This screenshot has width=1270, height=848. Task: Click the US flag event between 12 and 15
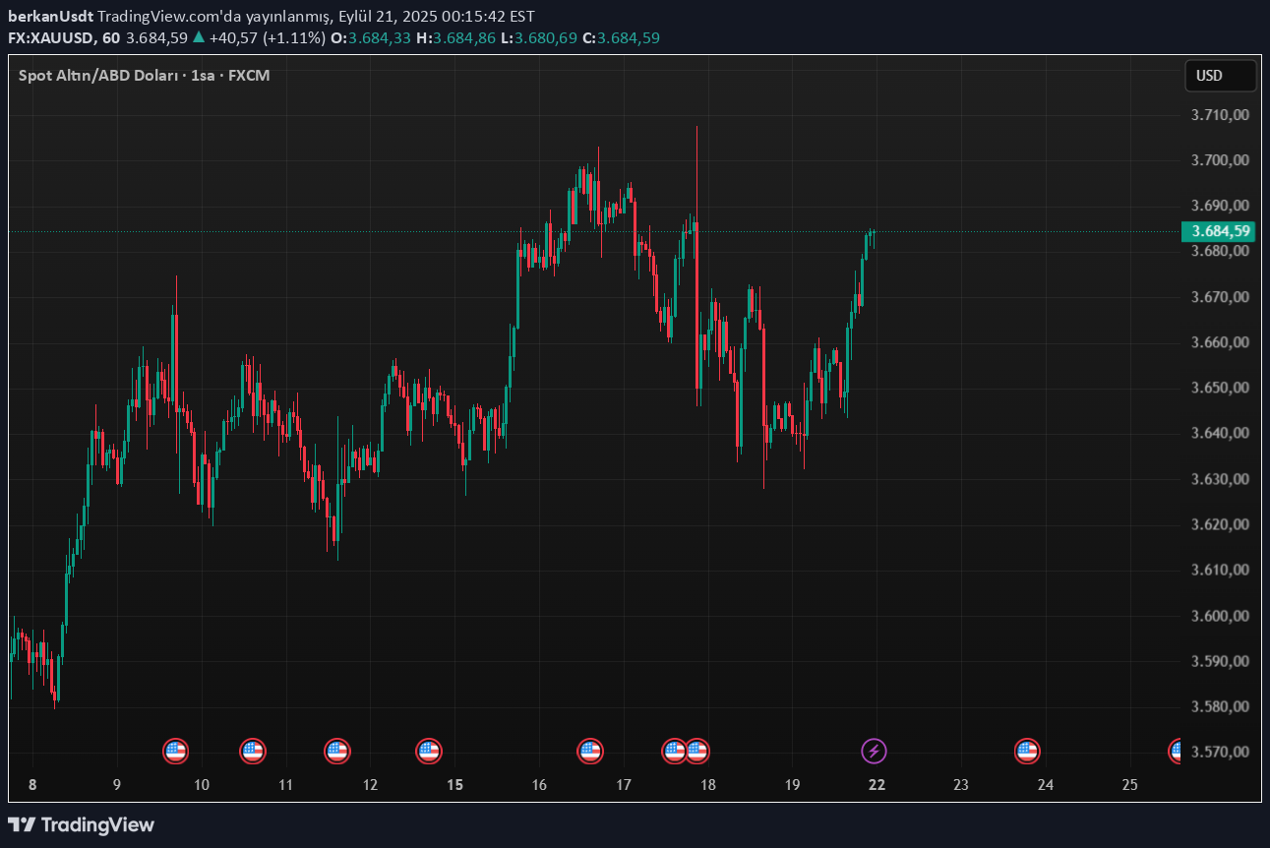click(x=428, y=752)
